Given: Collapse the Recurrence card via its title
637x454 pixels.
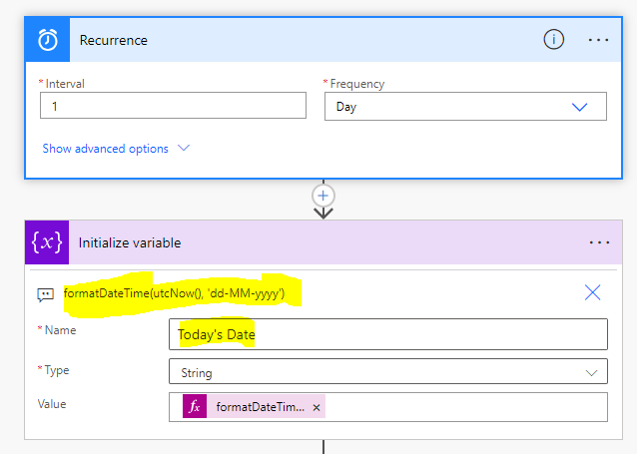Looking at the screenshot, I should coord(114,40).
